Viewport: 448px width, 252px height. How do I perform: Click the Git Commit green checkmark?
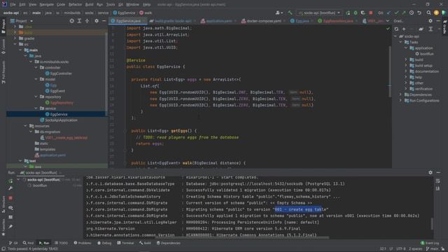click(396, 13)
